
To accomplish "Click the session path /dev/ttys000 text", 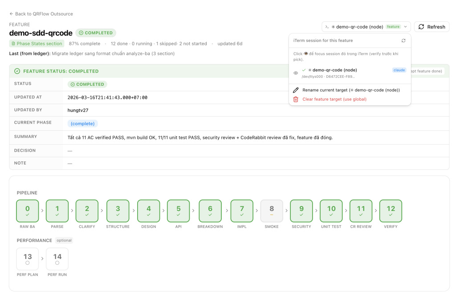I will [328, 77].
